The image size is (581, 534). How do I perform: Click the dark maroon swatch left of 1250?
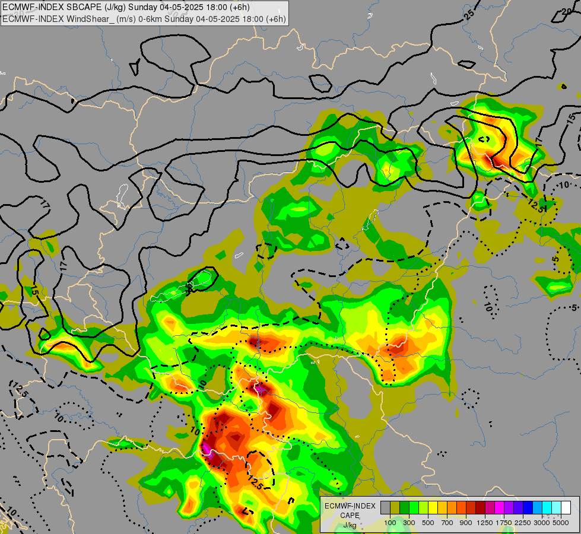(x=480, y=507)
